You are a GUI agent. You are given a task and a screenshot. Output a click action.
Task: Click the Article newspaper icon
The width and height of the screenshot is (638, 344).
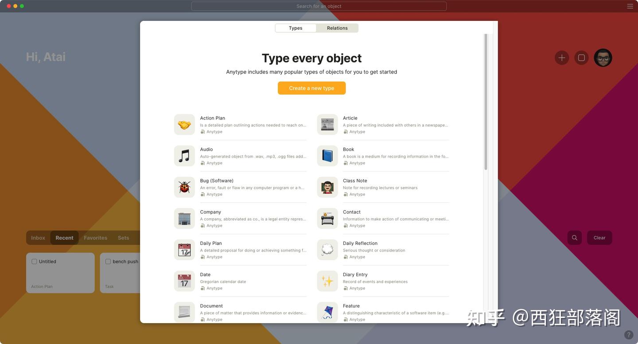(327, 125)
